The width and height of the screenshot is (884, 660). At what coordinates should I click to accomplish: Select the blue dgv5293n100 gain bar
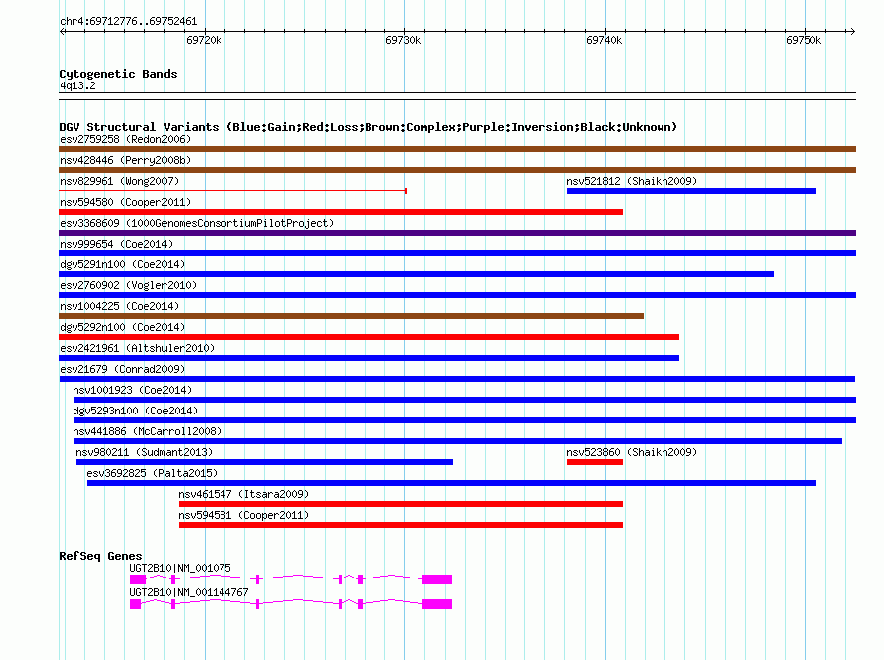(x=465, y=420)
